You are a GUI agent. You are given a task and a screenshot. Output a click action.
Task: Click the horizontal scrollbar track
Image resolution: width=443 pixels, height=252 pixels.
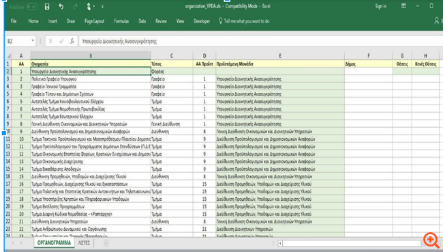point(352,243)
